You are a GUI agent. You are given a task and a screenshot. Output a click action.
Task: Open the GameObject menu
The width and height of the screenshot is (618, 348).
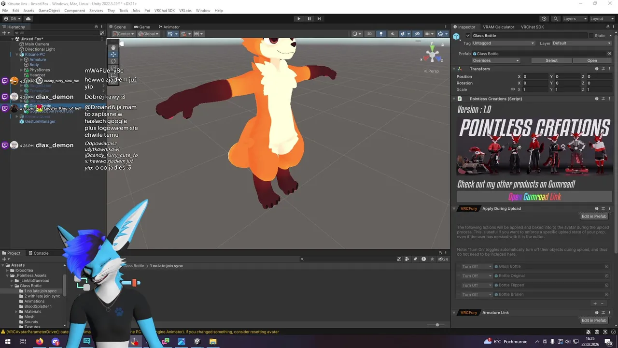49,11
